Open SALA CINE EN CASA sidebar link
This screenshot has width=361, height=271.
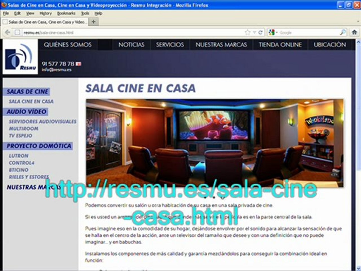[31, 101]
